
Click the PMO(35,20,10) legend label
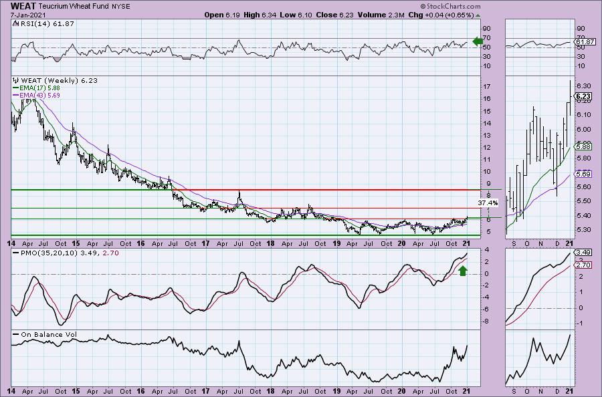coord(49,253)
